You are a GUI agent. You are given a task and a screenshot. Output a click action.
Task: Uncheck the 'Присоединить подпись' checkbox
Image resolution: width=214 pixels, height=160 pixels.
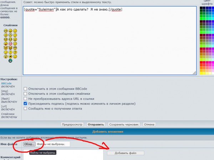(x=26, y=103)
